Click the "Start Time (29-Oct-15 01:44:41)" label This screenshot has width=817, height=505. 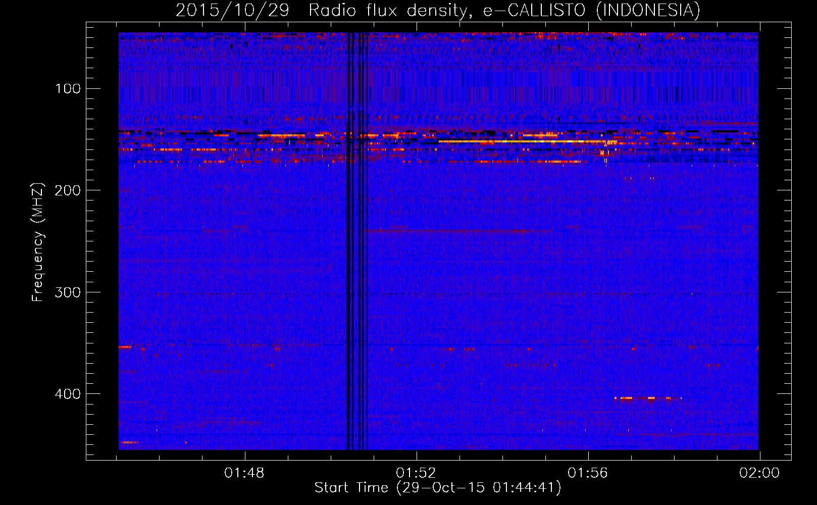438,488
